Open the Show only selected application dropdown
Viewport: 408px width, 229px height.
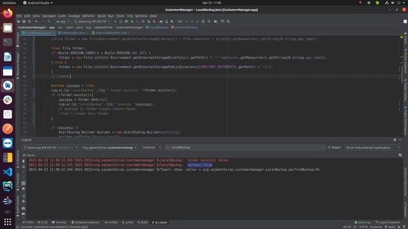pyautogui.click(x=372, y=148)
